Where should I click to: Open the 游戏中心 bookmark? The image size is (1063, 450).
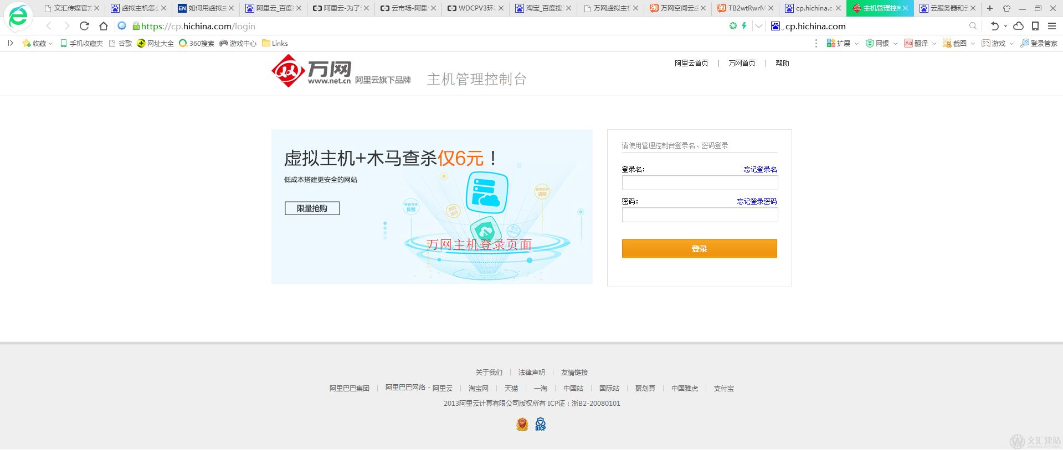click(x=238, y=43)
